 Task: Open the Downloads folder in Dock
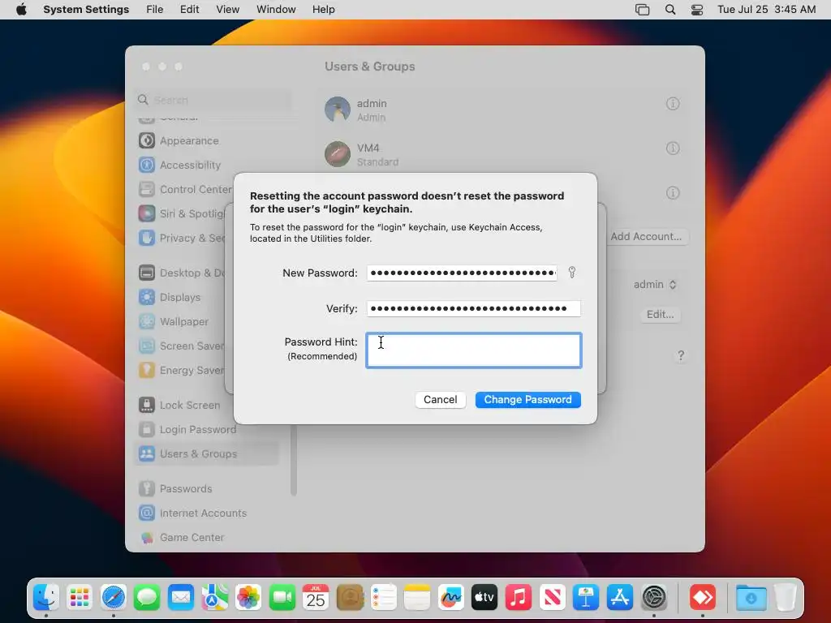pos(751,598)
